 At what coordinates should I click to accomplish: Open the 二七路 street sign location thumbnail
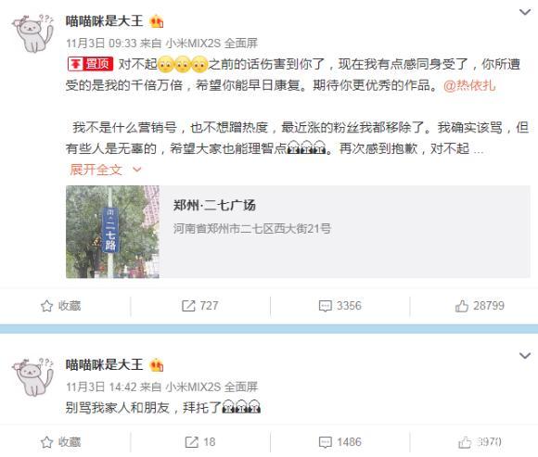pyautogui.click(x=112, y=232)
